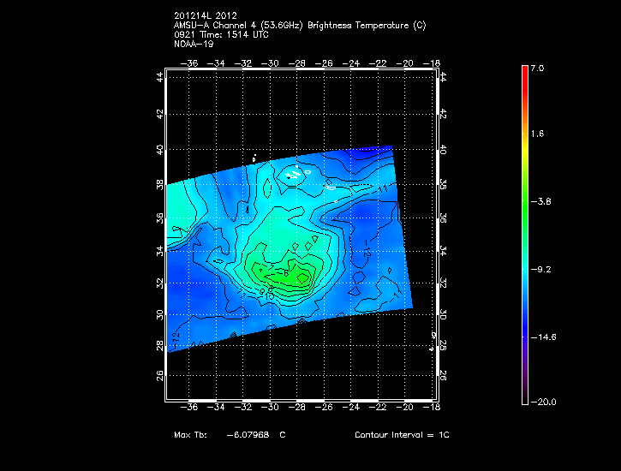Click the 44 latitude label on left axis
621x471 pixels.
point(159,76)
